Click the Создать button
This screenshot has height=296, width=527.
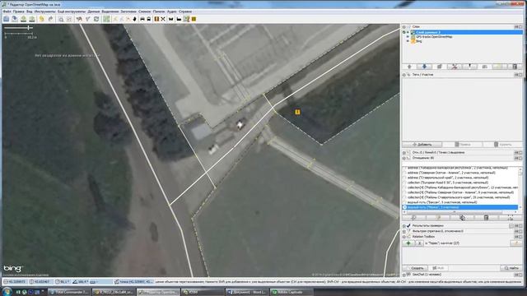coord(415,268)
